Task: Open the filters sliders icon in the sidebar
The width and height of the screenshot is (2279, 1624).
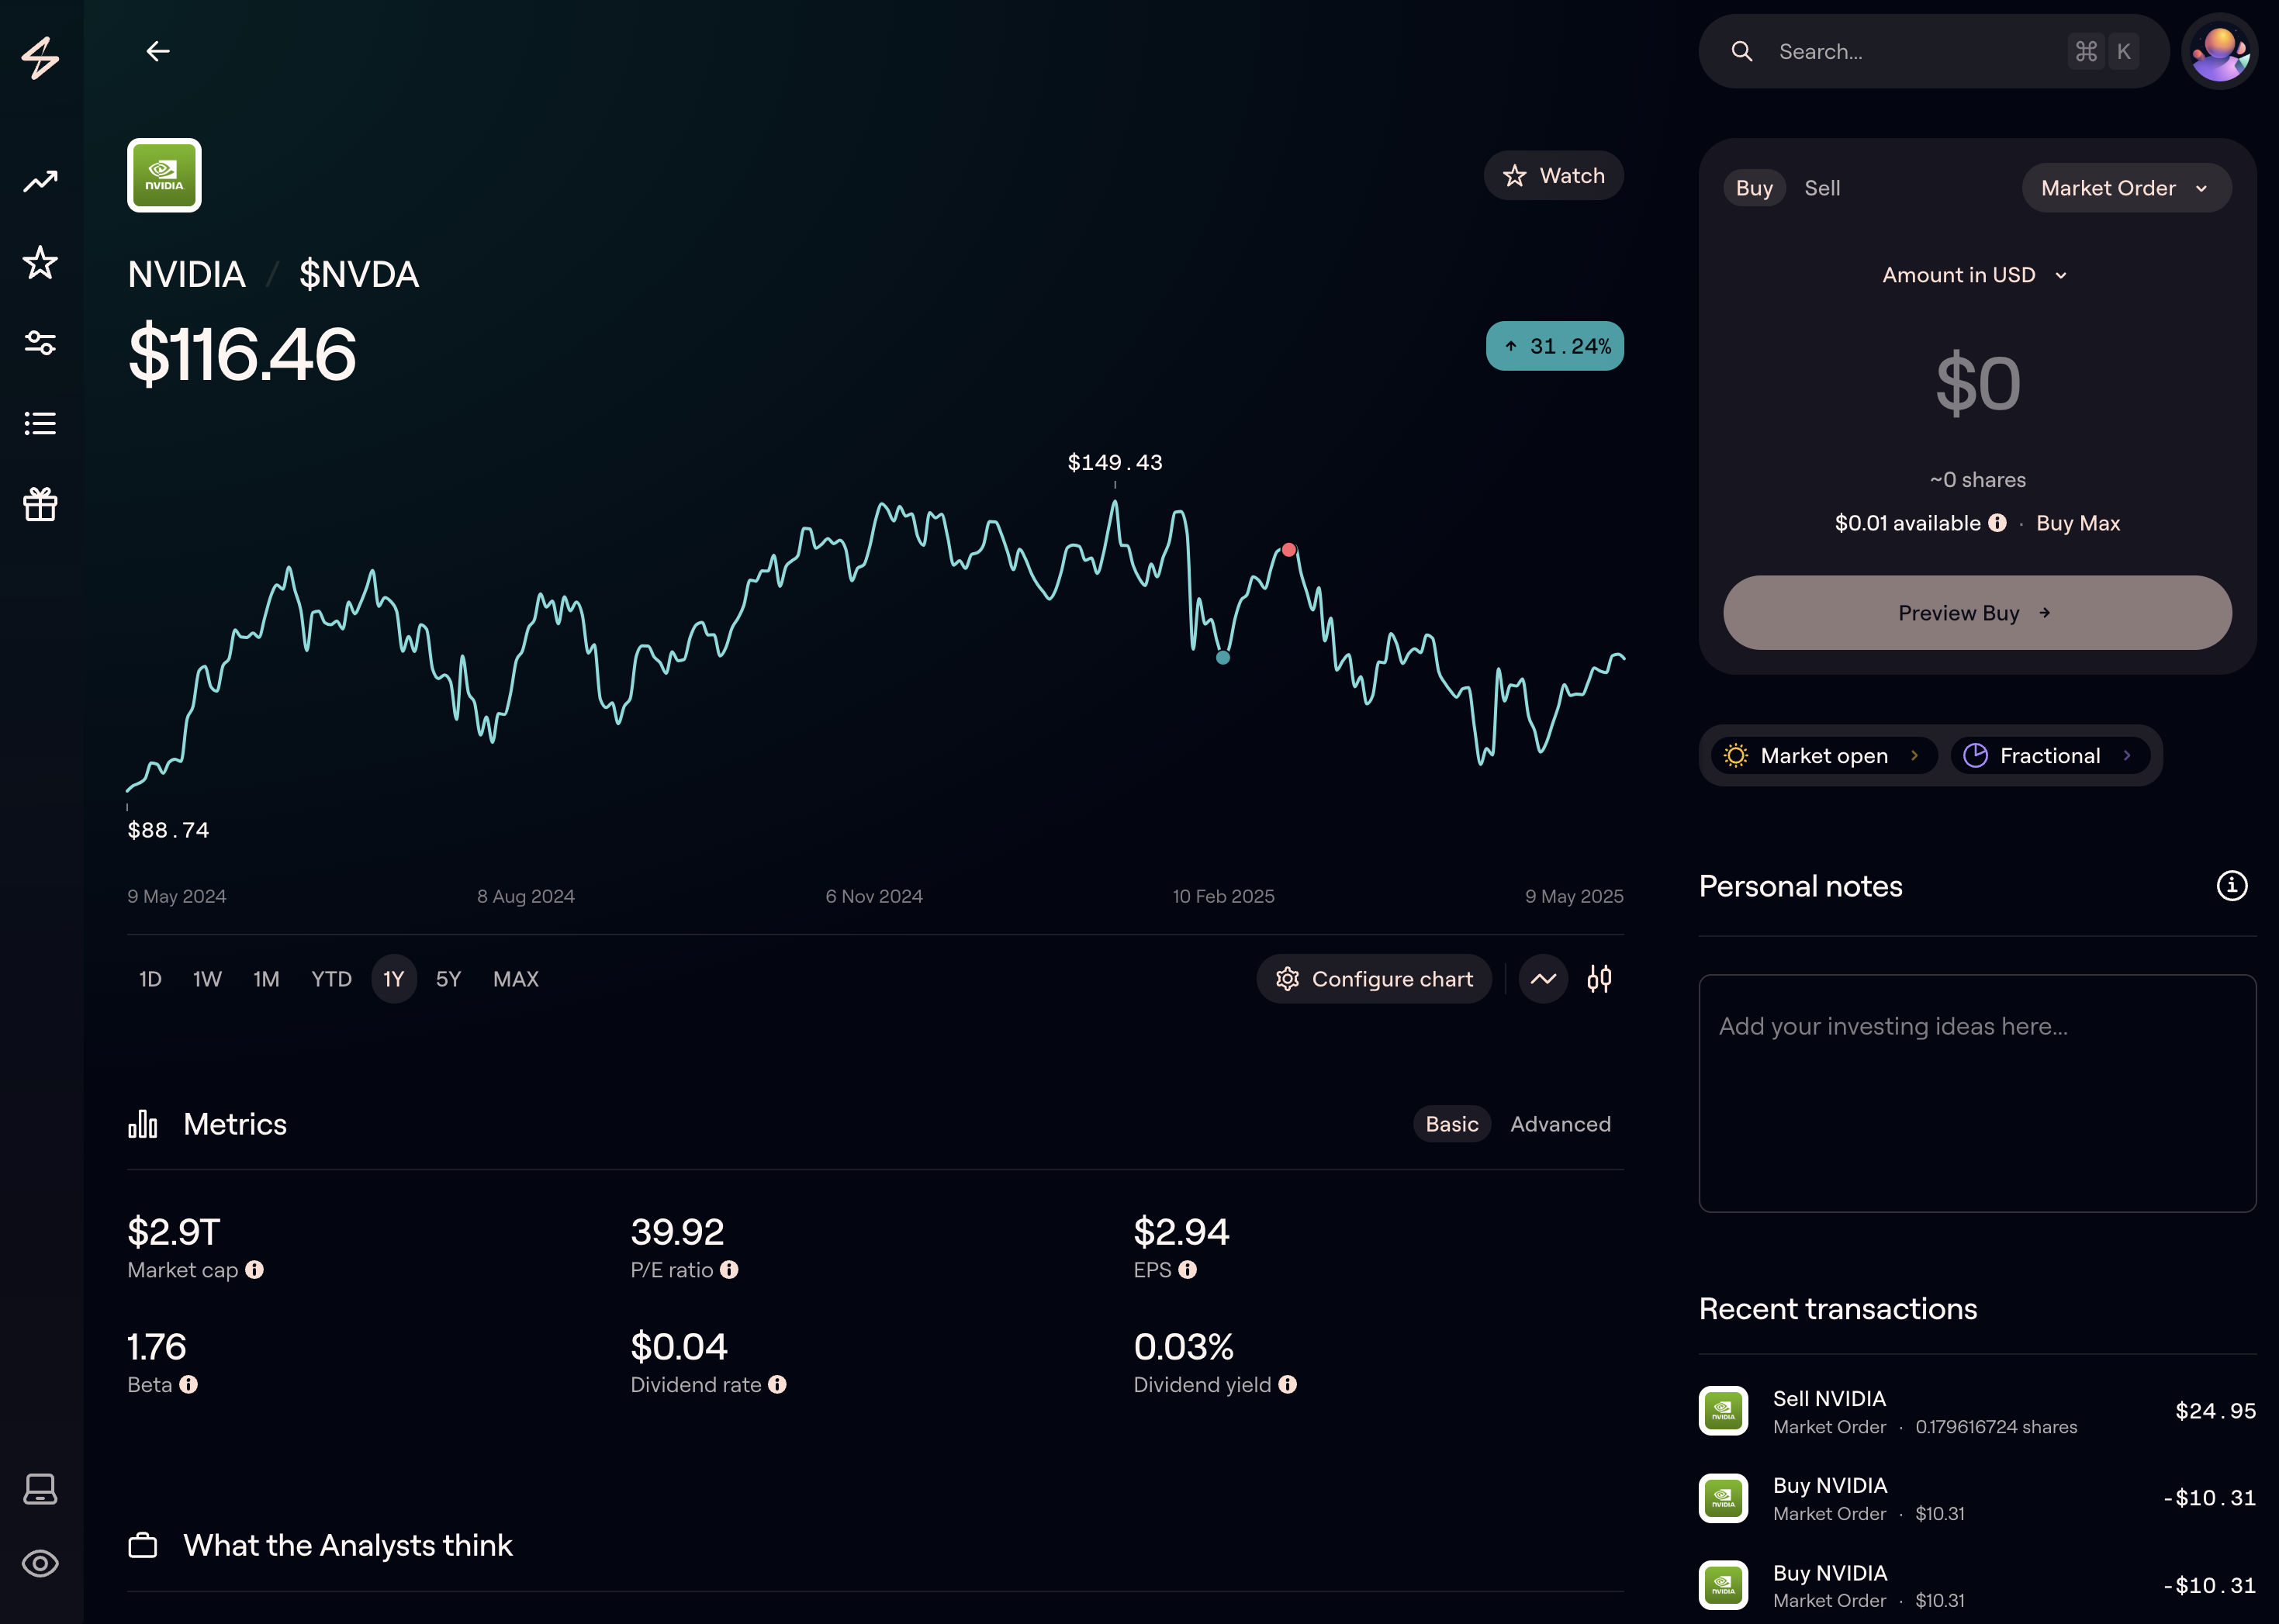Action: coord(40,343)
